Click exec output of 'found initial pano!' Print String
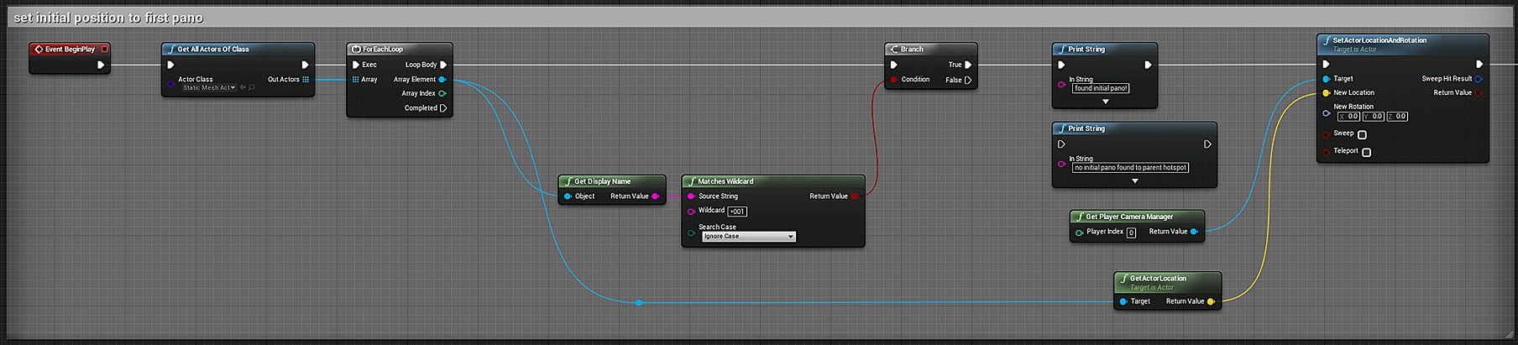Screen dimensions: 1518x345 coord(1148,65)
